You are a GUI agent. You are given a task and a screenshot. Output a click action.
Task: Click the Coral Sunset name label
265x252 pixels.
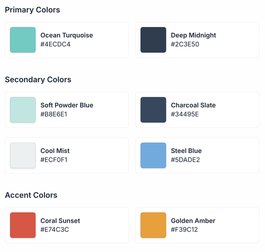pos(60,221)
